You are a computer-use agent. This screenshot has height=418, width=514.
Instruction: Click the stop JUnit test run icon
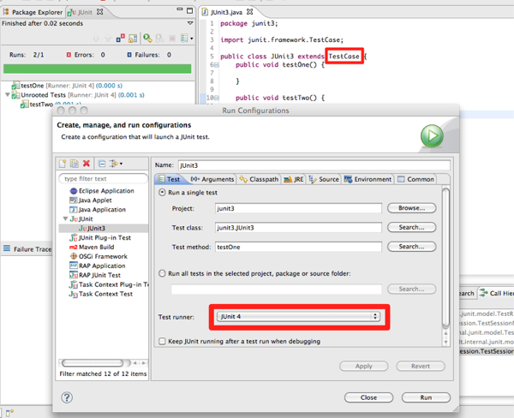coord(172,39)
